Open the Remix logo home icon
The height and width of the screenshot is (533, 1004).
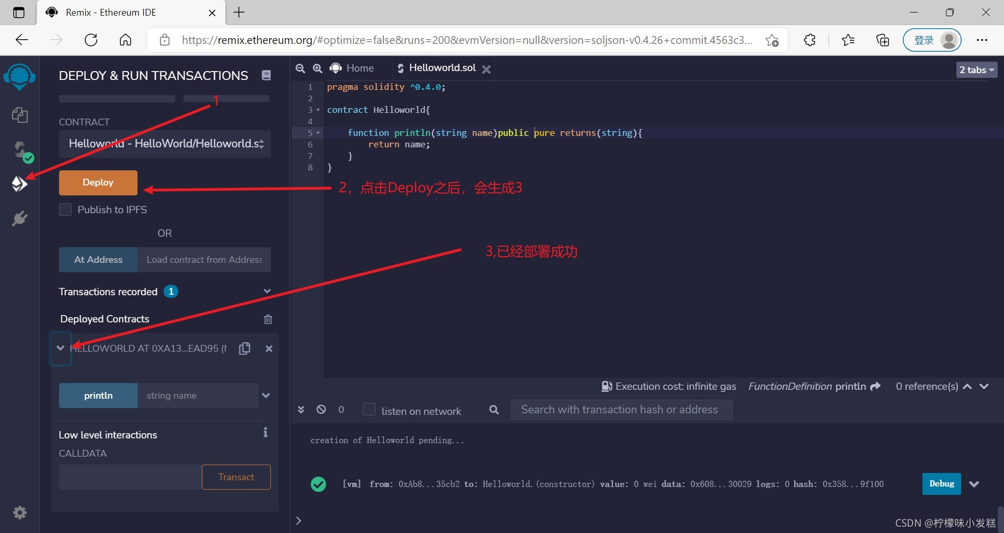pos(19,77)
